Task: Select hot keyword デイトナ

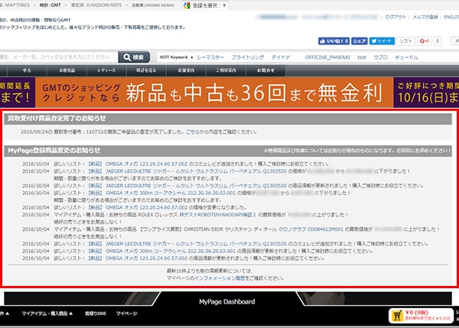Action: click(281, 57)
